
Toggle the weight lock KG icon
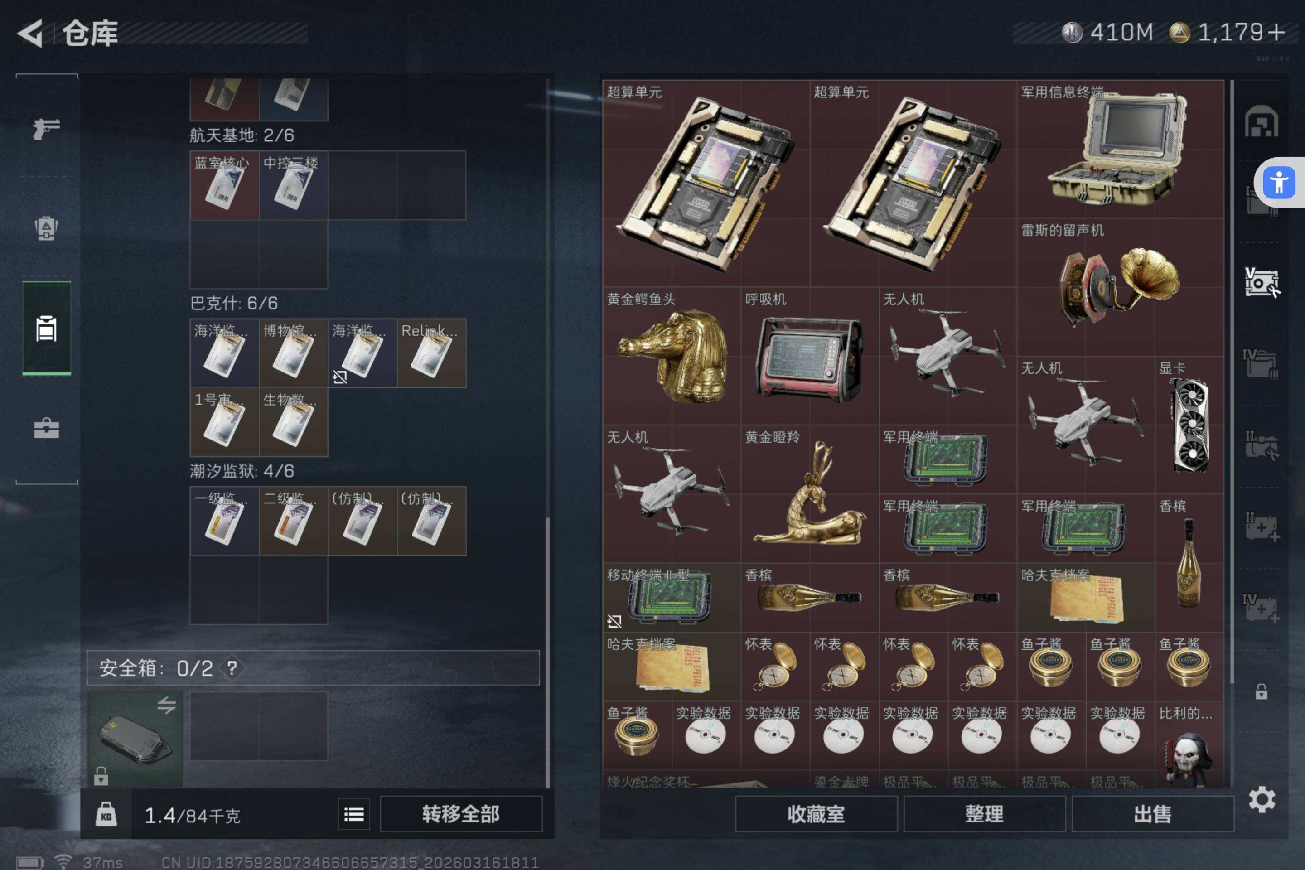(x=106, y=815)
